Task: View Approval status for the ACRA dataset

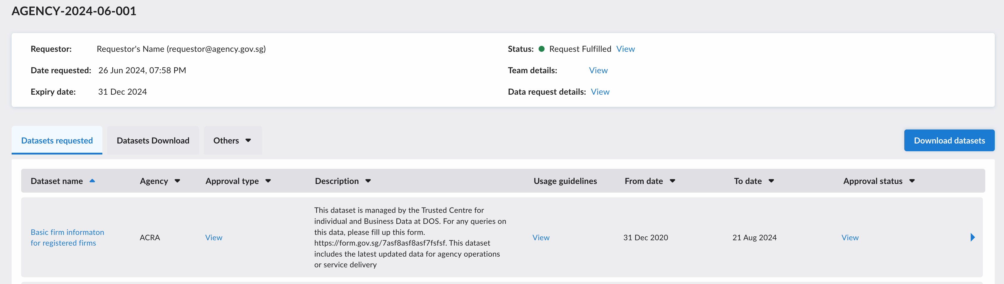Action: click(x=850, y=237)
